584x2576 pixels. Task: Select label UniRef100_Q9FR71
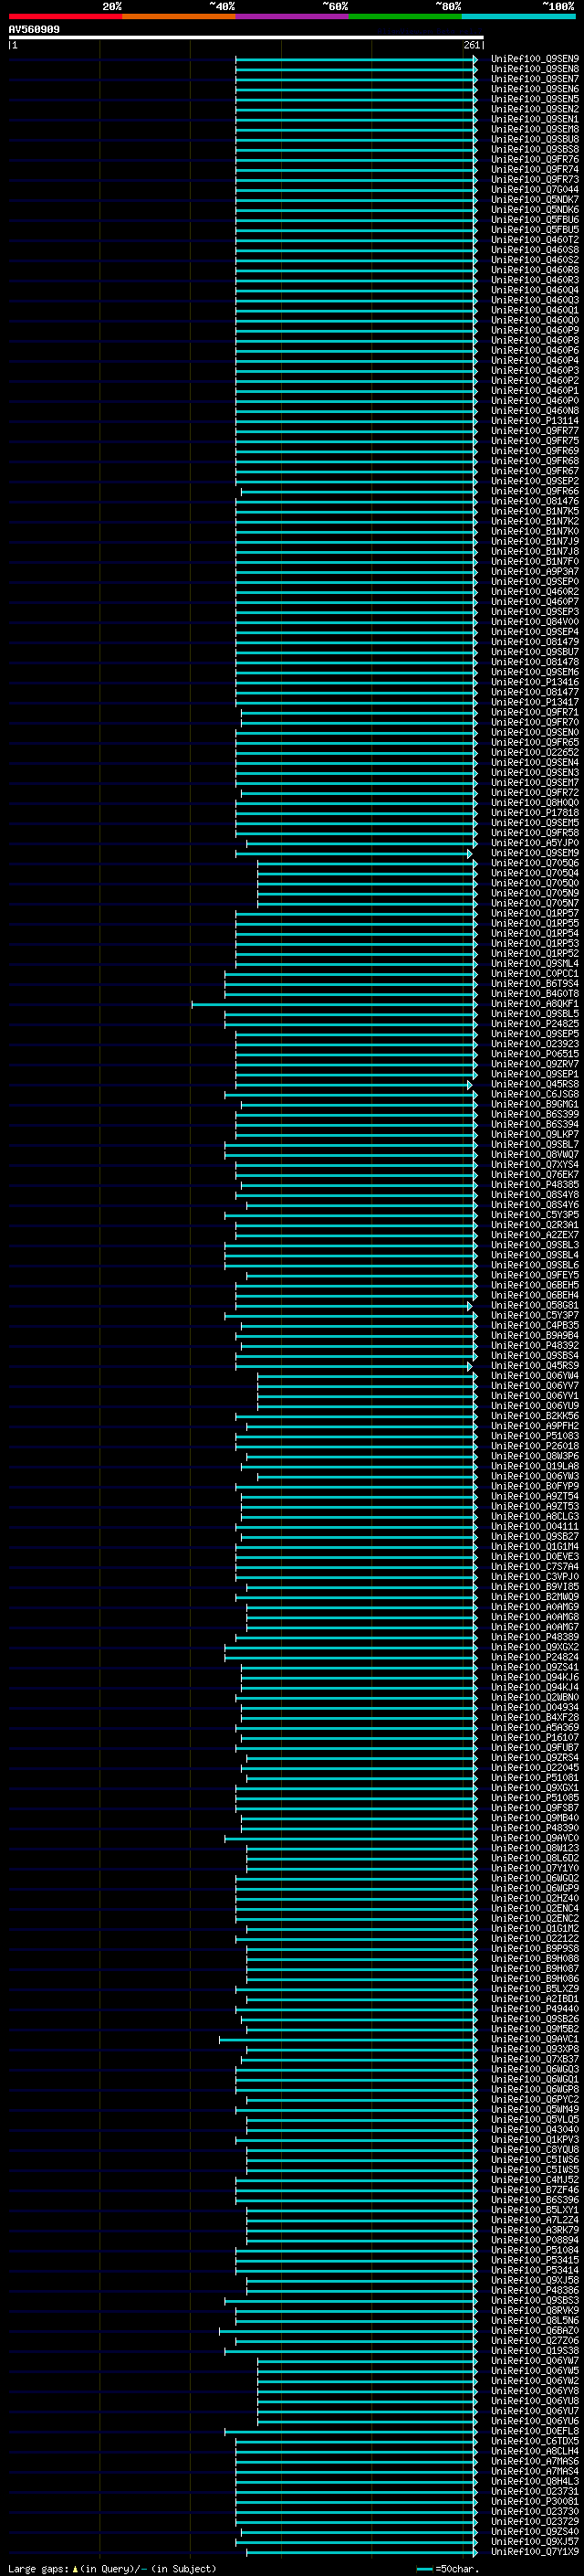(x=535, y=712)
